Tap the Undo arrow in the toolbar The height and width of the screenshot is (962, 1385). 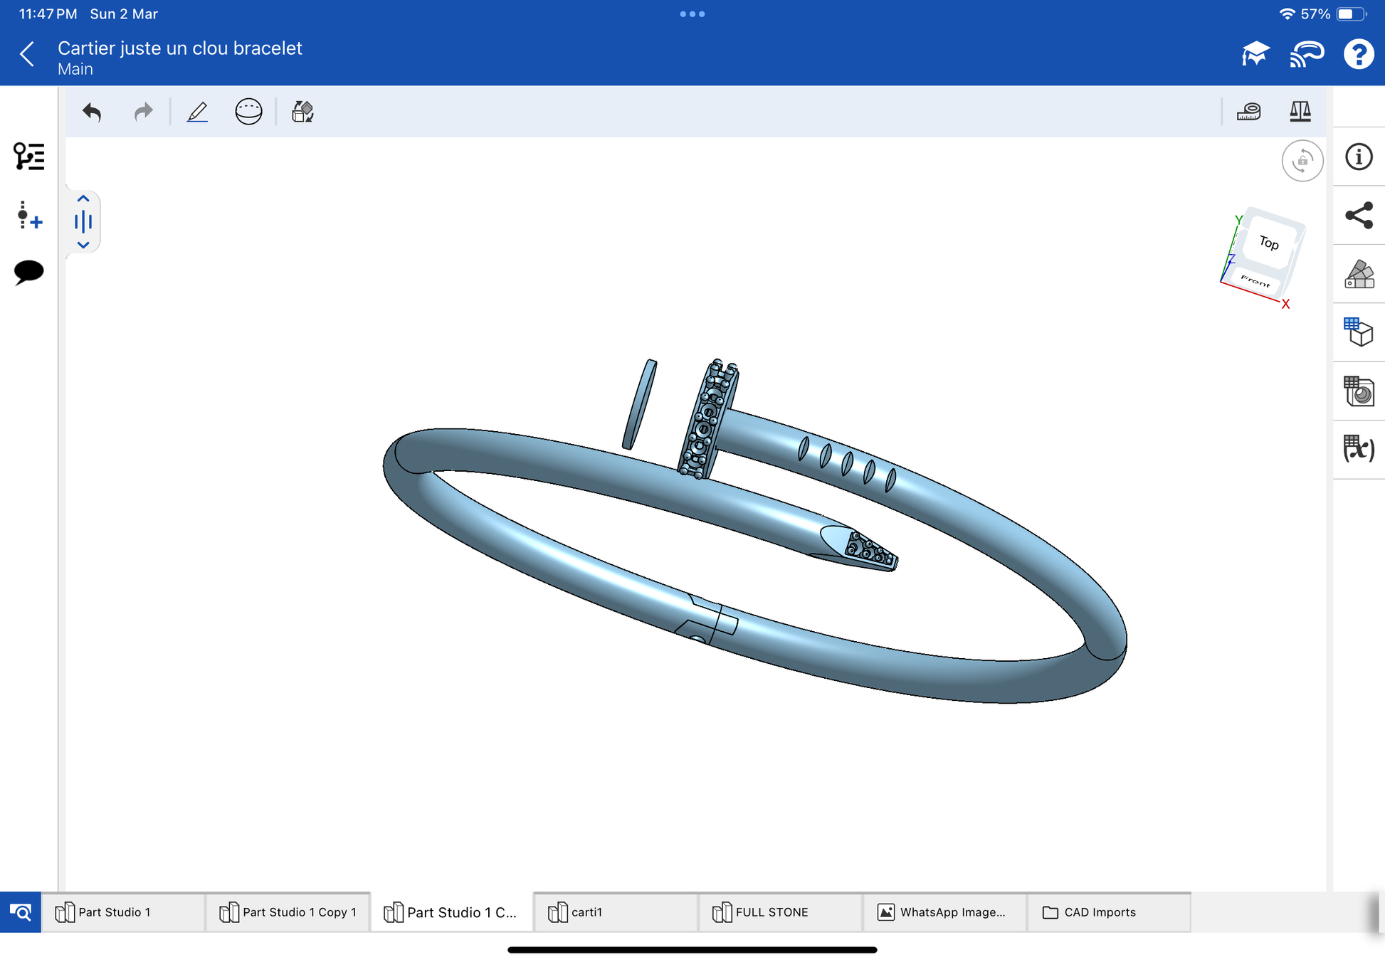coord(93,112)
